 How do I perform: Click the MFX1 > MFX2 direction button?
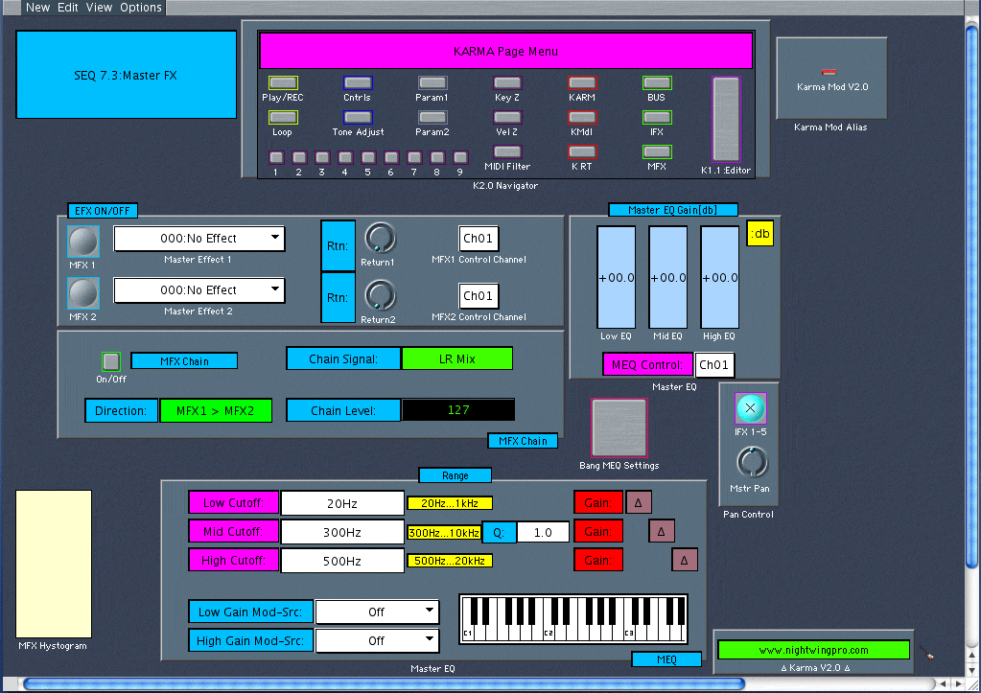216,411
